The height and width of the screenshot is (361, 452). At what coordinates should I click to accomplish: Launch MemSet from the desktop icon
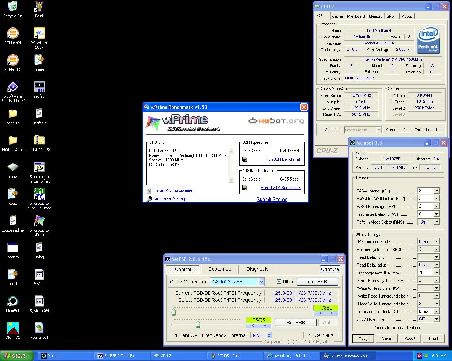(x=13, y=304)
